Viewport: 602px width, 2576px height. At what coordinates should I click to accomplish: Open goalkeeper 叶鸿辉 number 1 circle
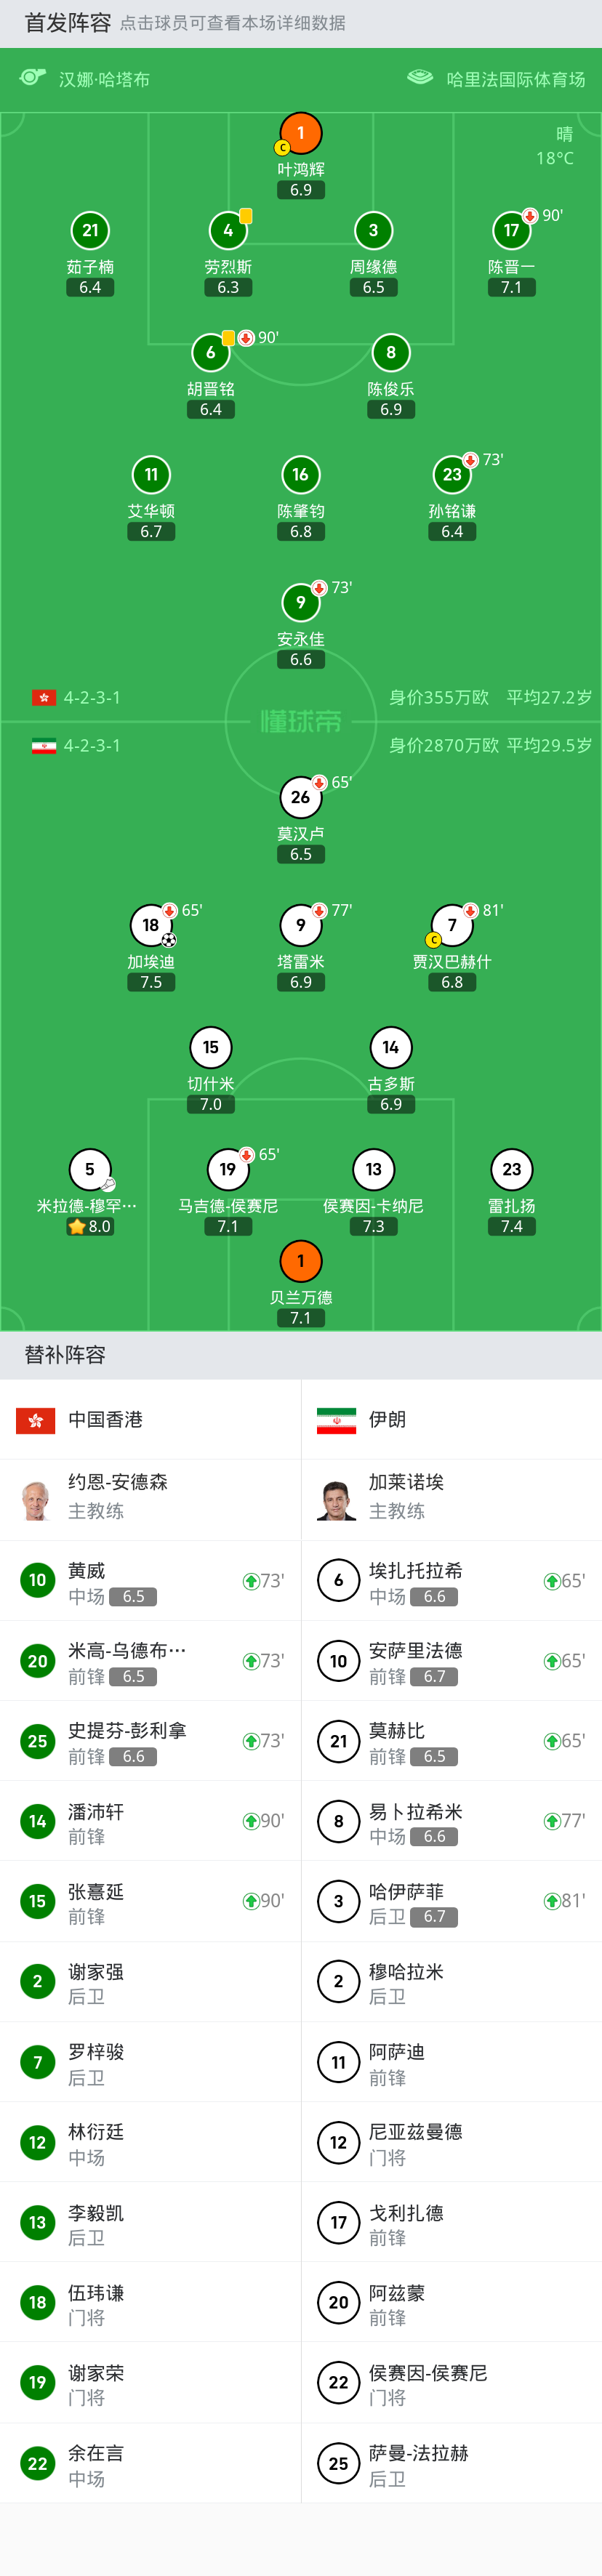click(300, 133)
